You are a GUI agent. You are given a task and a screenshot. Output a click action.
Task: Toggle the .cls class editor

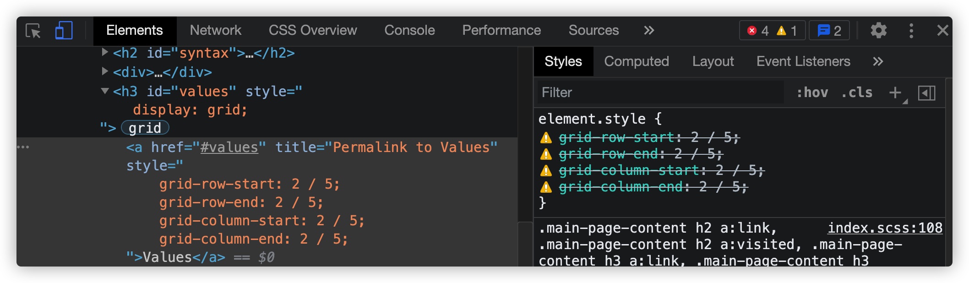coord(857,93)
